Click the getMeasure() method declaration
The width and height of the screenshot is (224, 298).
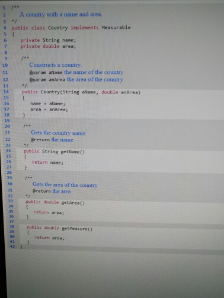(x=59, y=228)
